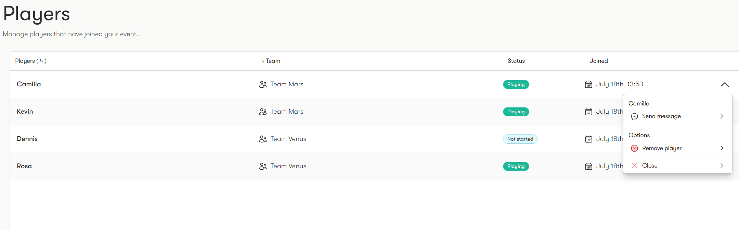Click the team icon in Kevin's row
The image size is (739, 230).
[263, 112]
